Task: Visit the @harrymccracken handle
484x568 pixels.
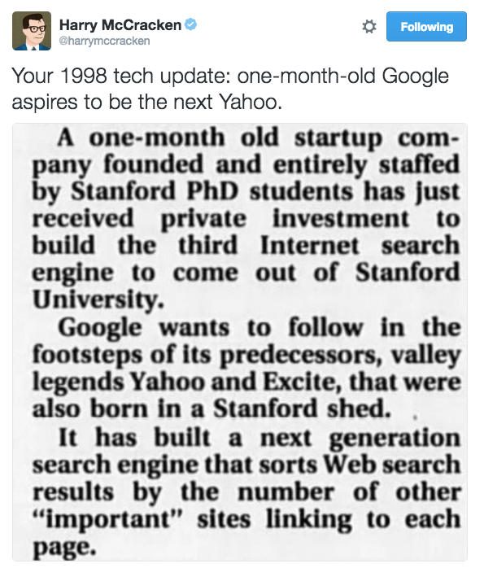Action: (104, 41)
